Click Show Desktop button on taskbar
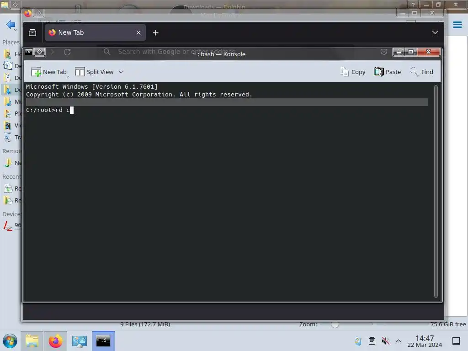Viewport: 468px width, 351px height. [456, 341]
